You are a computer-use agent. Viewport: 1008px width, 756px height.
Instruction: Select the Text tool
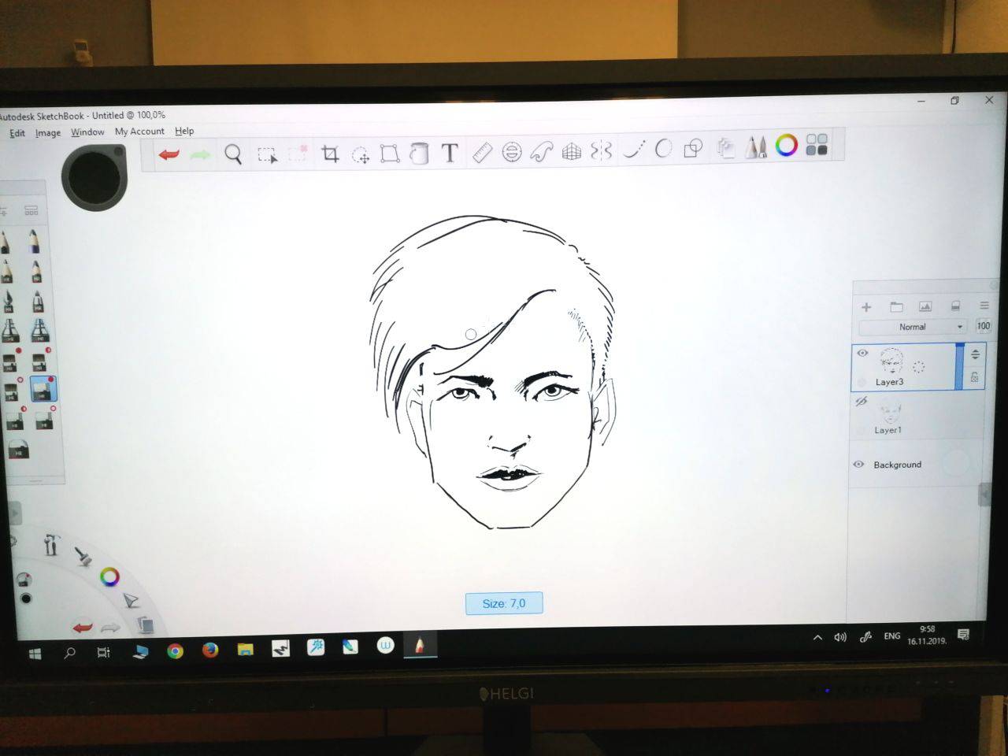coord(450,153)
